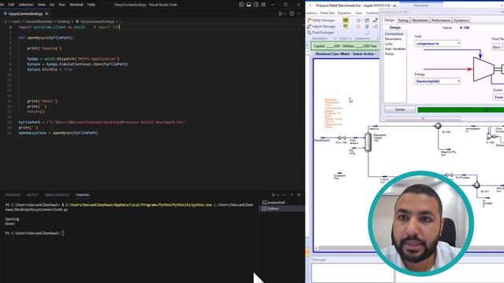Open the Go menu
The width and height of the screenshot is (504, 283).
click(52, 5)
